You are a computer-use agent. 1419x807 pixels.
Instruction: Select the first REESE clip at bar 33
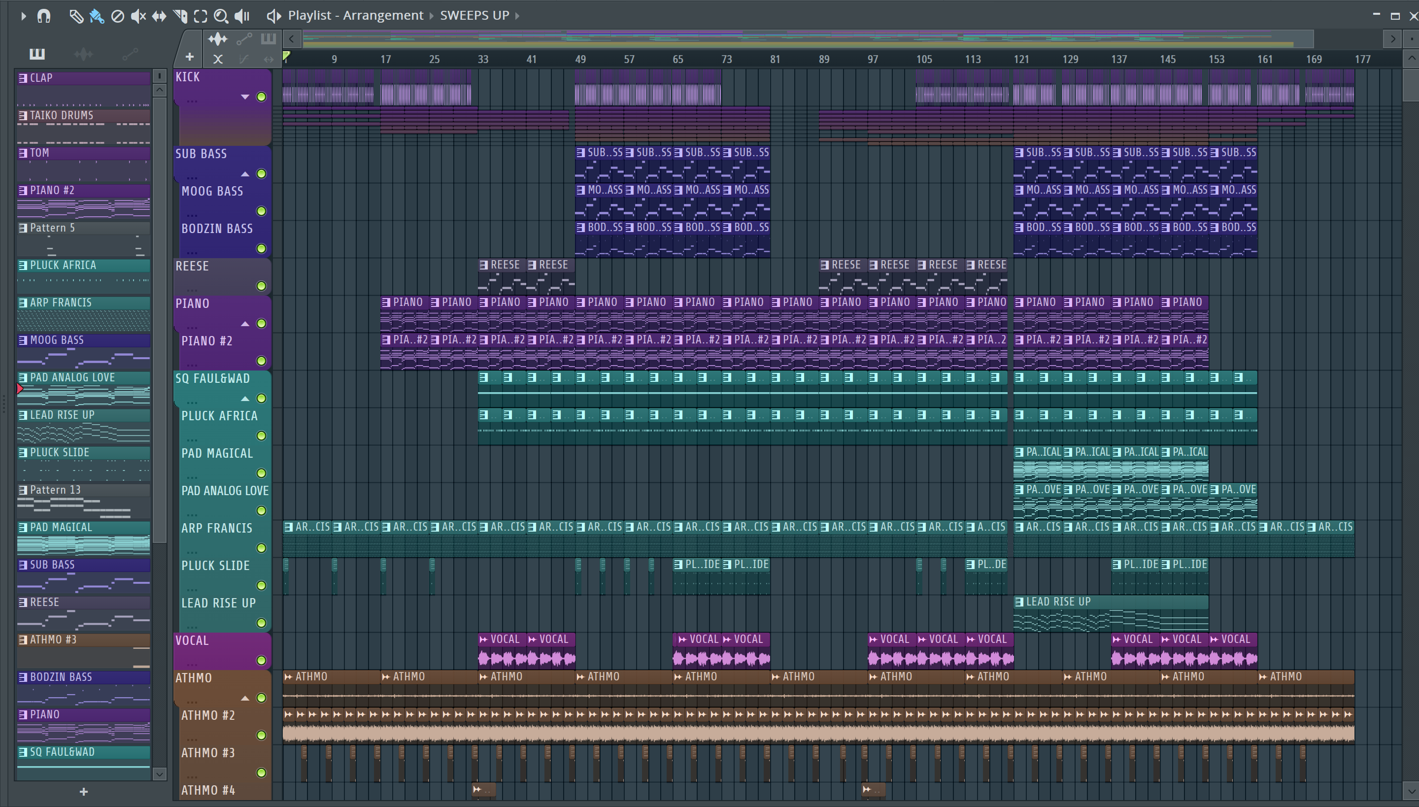(502, 276)
